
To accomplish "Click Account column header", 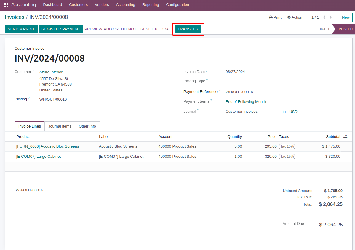I will tap(166, 136).
